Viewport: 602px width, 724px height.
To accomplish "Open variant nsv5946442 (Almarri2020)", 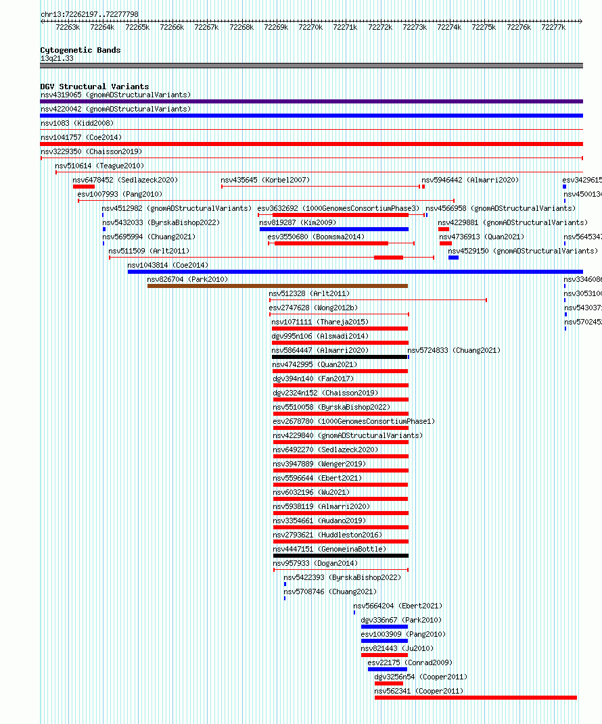I will [470, 180].
